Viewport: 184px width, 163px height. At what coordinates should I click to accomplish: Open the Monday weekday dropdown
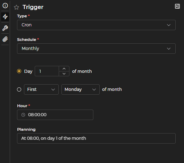(x=81, y=89)
